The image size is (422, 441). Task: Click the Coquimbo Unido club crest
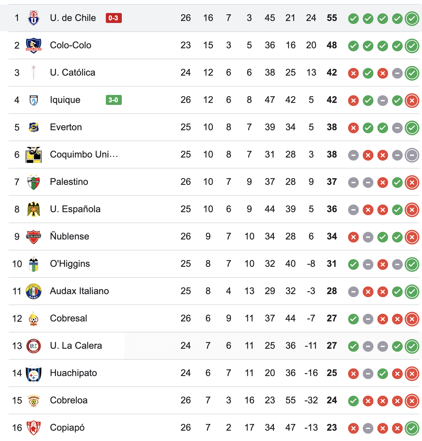click(x=34, y=155)
